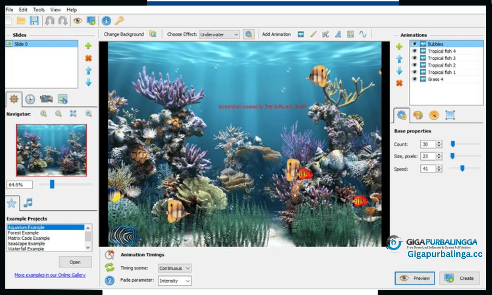
Task: Click the sine wave animation icon
Action: point(363,34)
